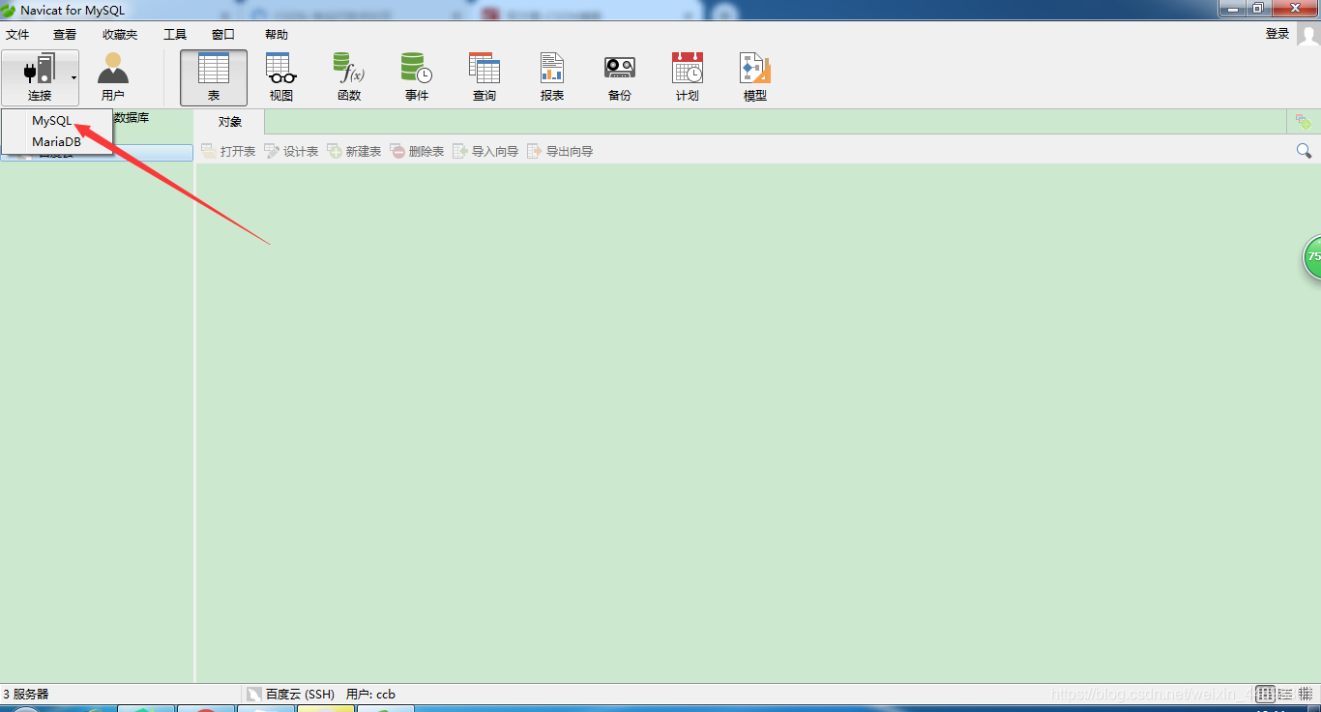Click the '3 服务器' status bar text

point(26,694)
